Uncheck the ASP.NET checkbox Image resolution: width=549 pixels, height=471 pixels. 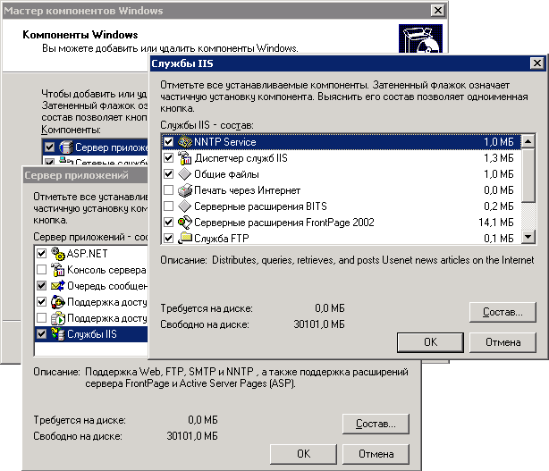42,253
